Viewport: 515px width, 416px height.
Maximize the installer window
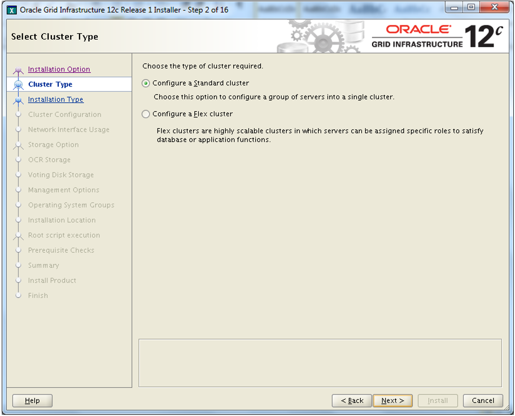[471, 7]
